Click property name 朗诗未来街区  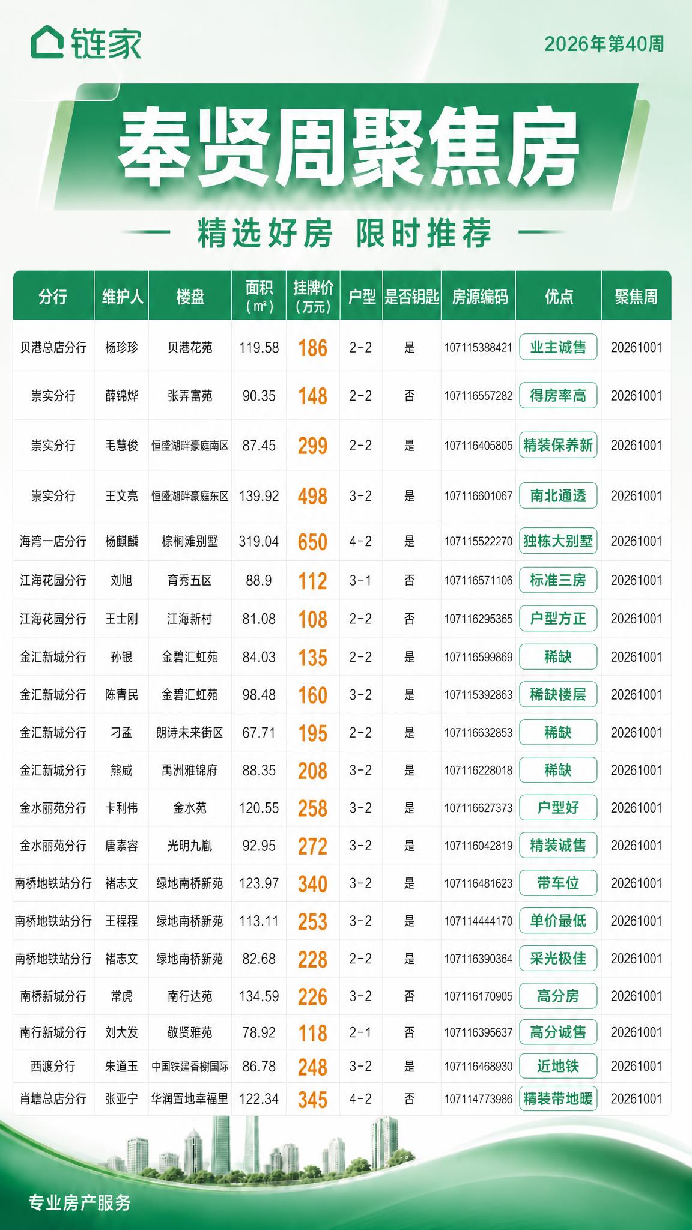(x=190, y=732)
